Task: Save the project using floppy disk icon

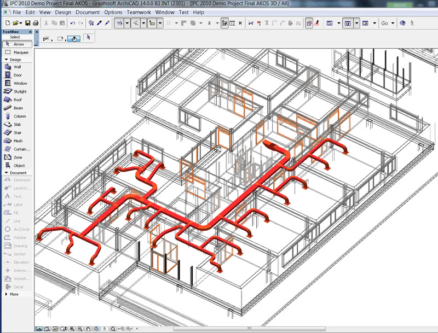Action: pos(27,23)
